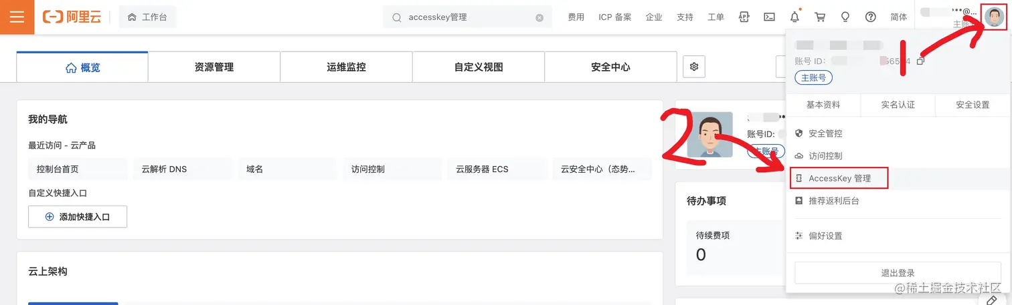Focus the search box containing accesskey管理
The height and width of the screenshot is (305, 1012).
point(467,17)
